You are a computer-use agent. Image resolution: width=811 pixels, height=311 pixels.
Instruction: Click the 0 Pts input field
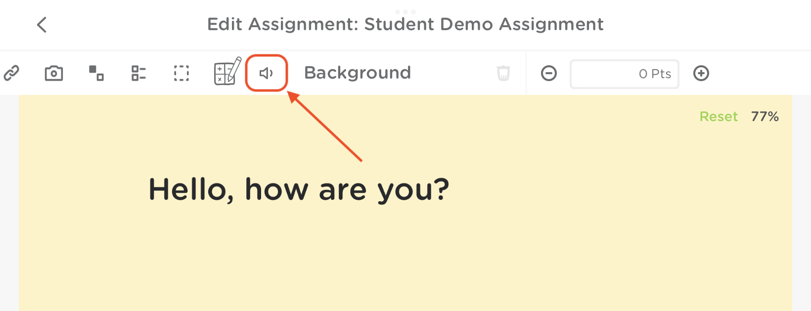[624, 74]
